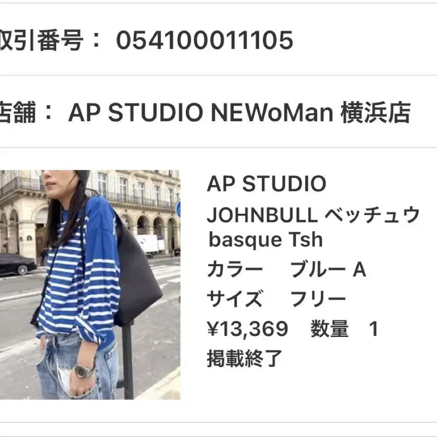Image resolution: width=437 pixels, height=437 pixels.
Task: Click the ブルー A color value
Action: click(x=328, y=269)
